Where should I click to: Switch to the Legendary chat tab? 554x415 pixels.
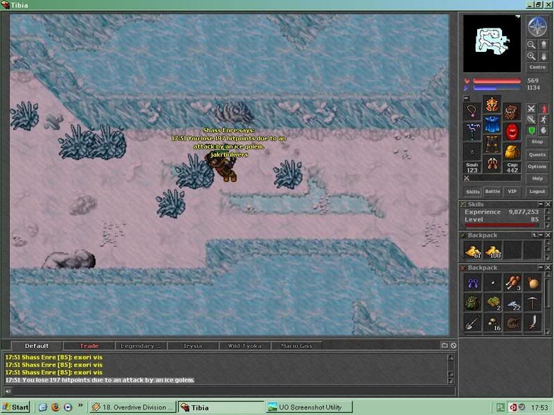click(141, 346)
